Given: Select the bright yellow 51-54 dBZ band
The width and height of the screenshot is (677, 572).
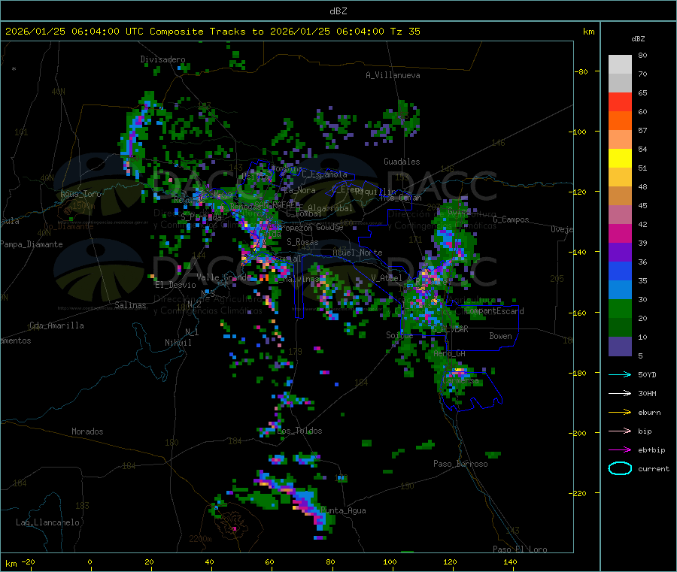Looking at the screenshot, I should tap(620, 159).
